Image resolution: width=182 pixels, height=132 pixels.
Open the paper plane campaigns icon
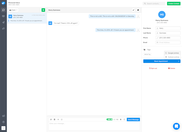[3, 22]
